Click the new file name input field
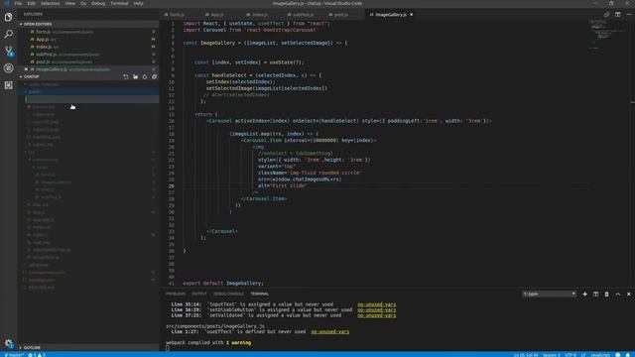 pyautogui.click(x=91, y=99)
